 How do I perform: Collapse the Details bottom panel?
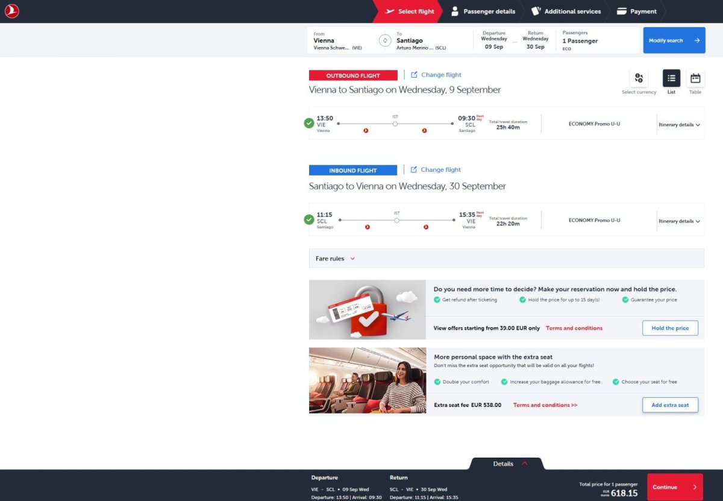[507, 464]
